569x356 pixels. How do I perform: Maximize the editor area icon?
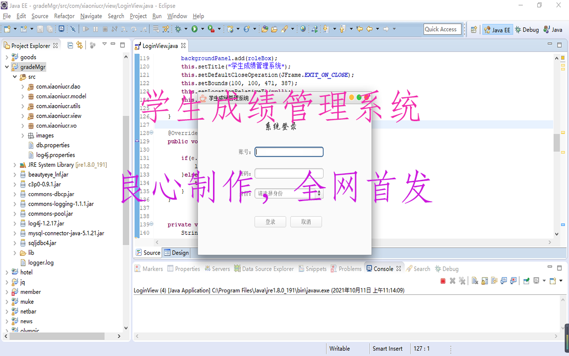coord(559,45)
